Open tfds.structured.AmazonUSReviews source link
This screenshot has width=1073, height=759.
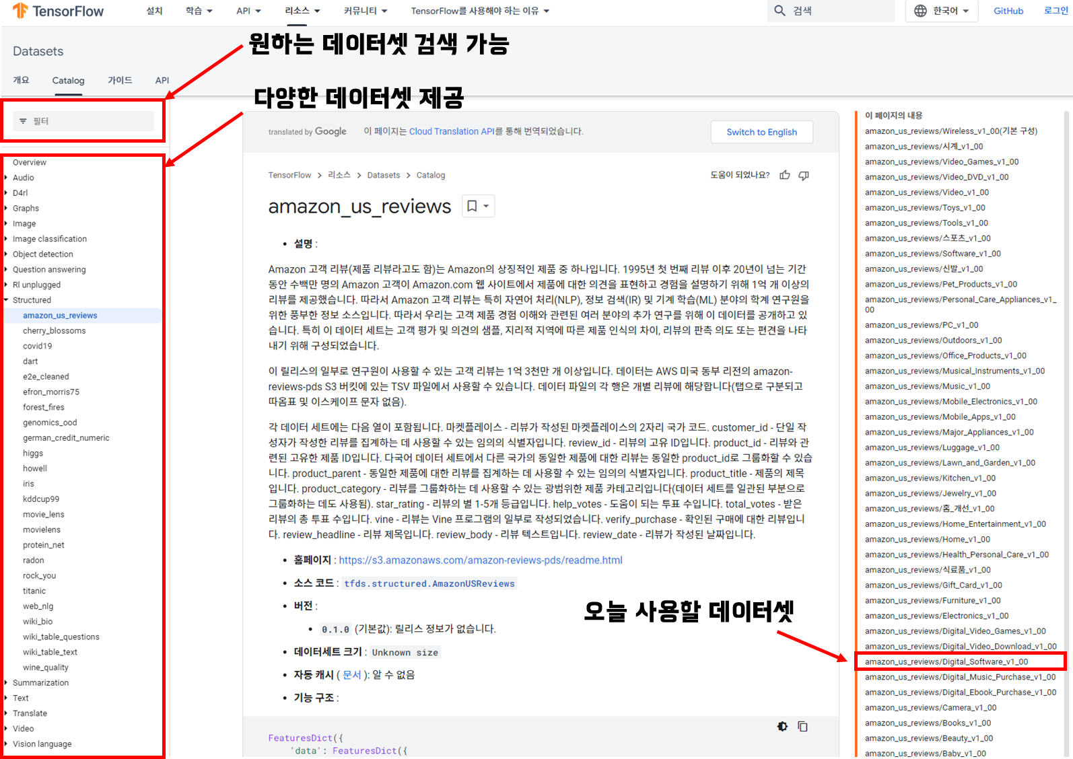(429, 583)
